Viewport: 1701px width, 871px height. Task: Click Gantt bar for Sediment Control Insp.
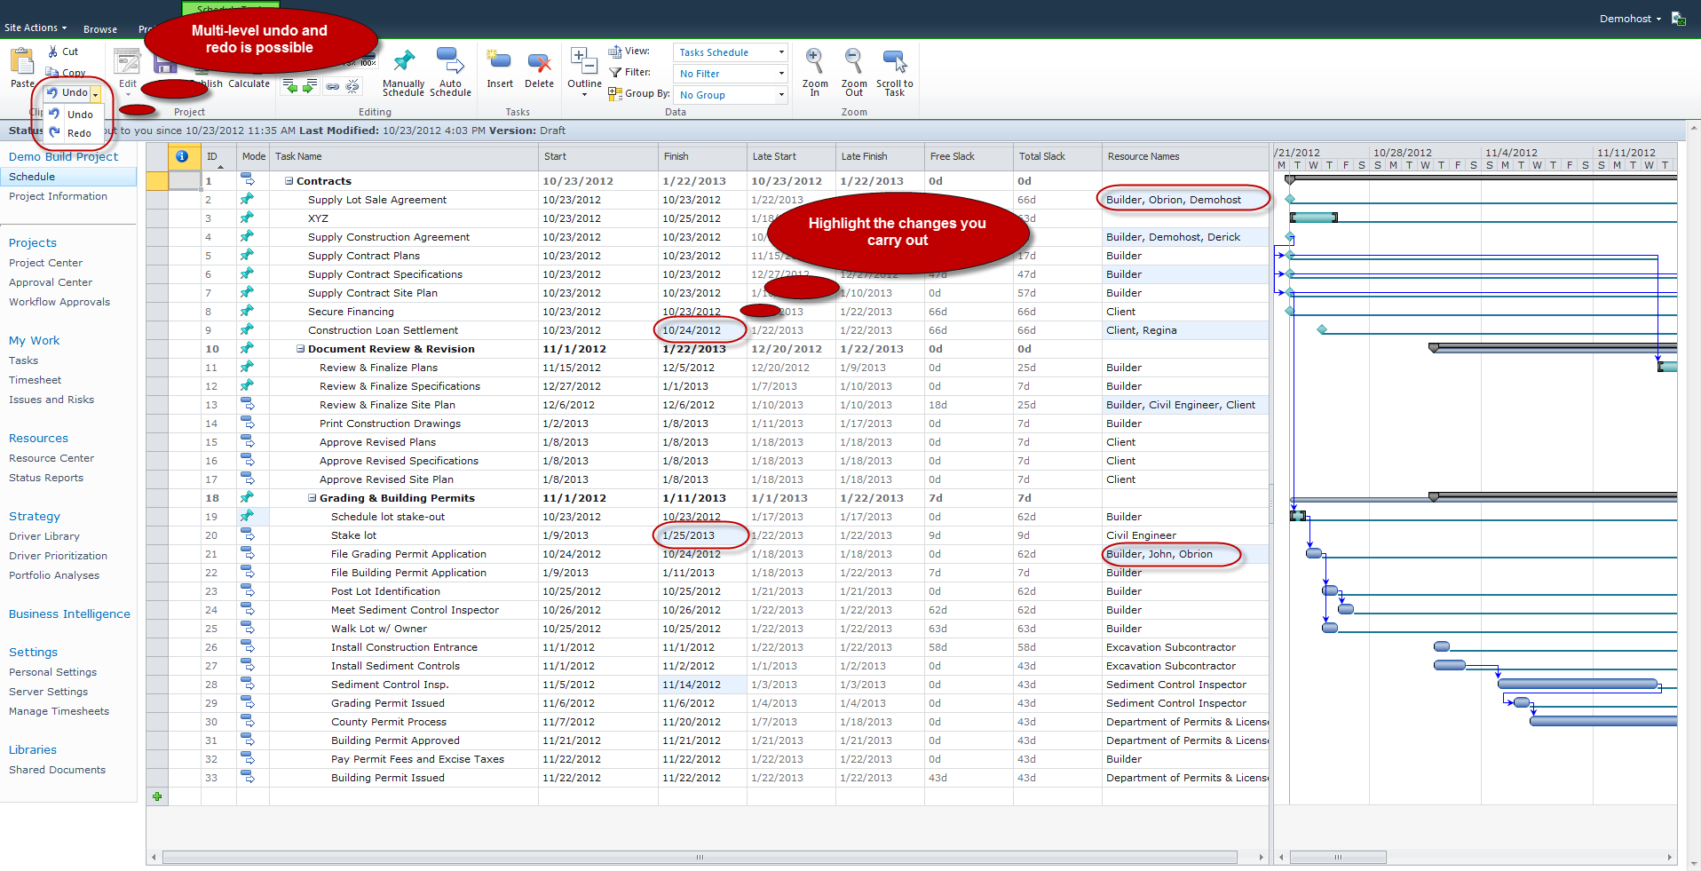pyautogui.click(x=1578, y=684)
